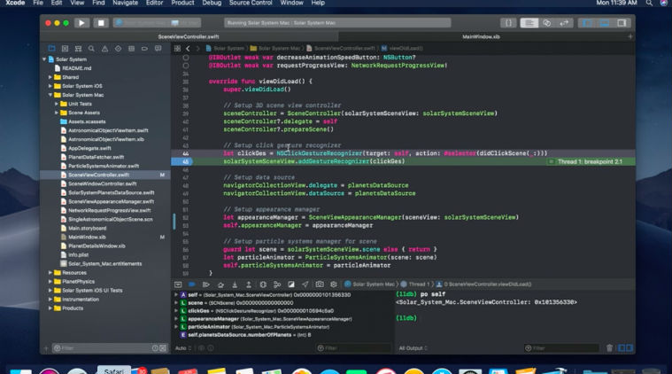Expand the Unit Tests folder
672x374 pixels.
(x=56, y=104)
